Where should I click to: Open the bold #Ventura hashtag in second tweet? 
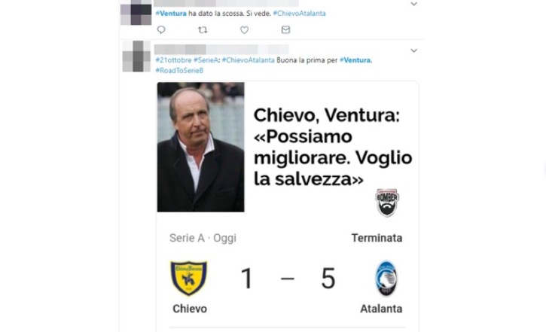pos(355,60)
